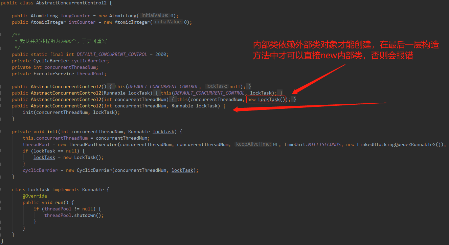Image resolution: width=449 pixels, height=245 pixels.
Task: Click the MILLISECONDS constant
Action: [324, 144]
